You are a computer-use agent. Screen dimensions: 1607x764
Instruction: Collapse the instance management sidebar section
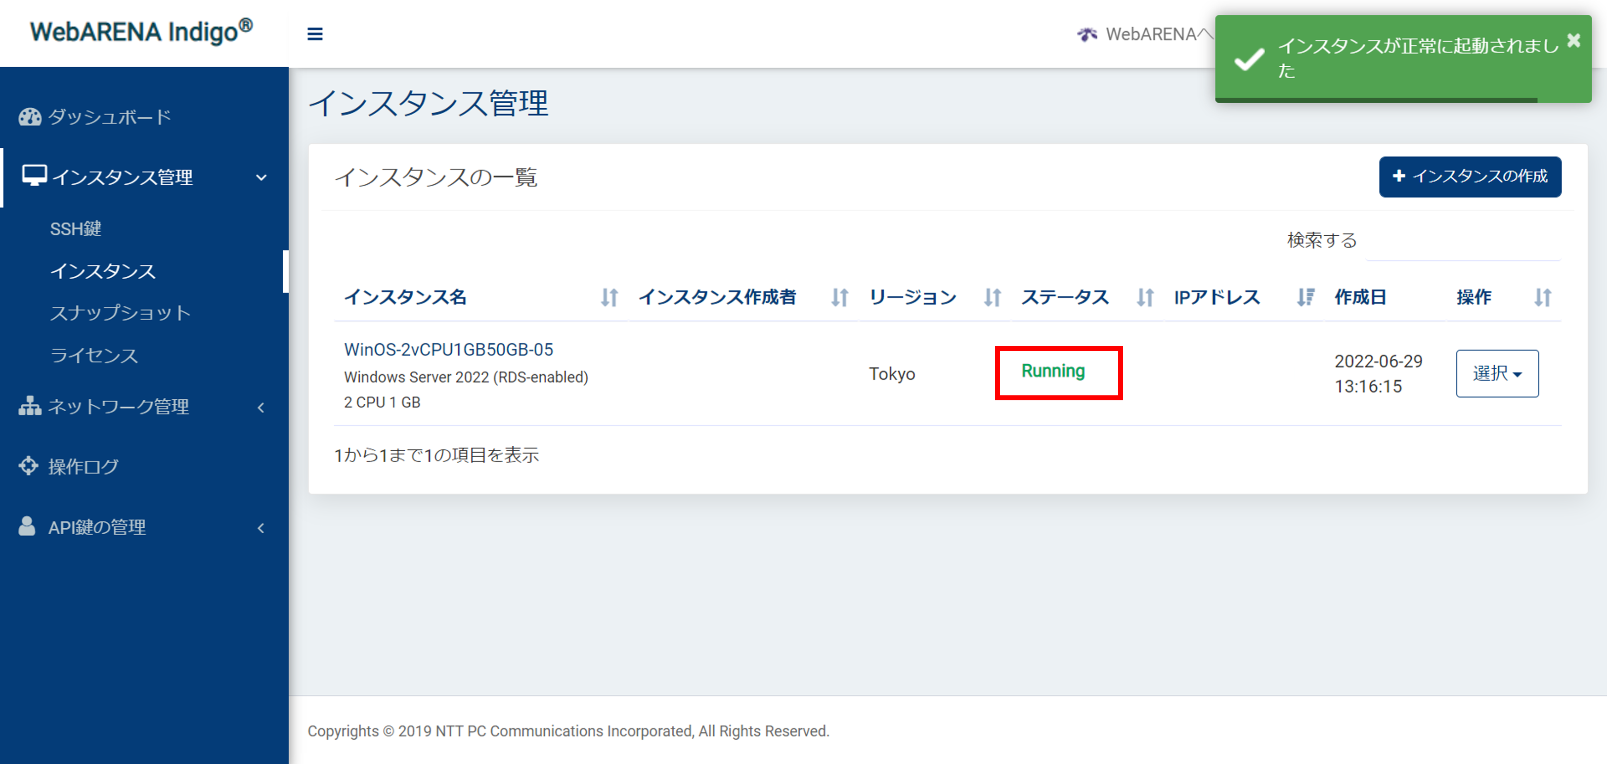click(x=261, y=178)
